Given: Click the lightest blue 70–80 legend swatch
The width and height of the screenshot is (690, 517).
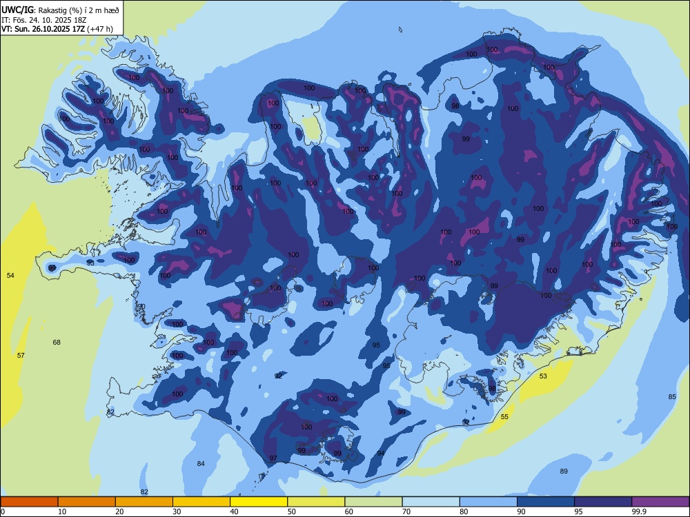Looking at the screenshot, I should (x=431, y=502).
